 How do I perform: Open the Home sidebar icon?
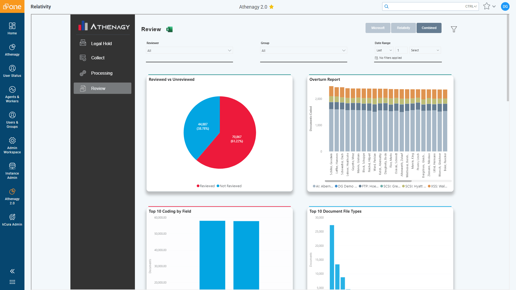[12, 28]
